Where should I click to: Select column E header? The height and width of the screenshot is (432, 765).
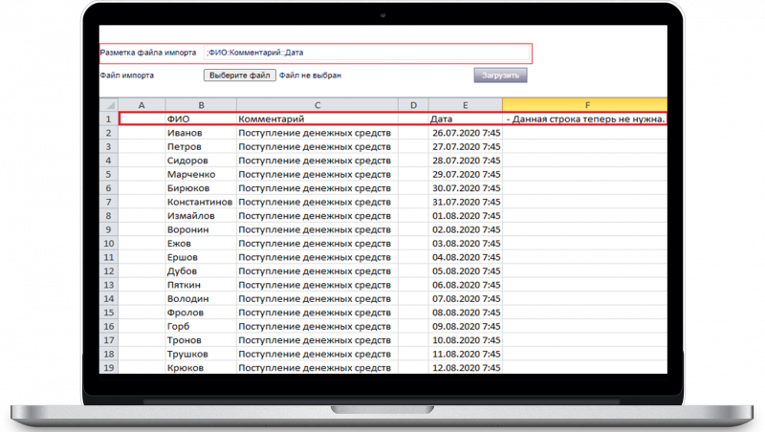466,105
